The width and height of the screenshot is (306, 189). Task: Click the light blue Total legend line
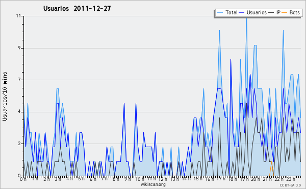pos(220,13)
